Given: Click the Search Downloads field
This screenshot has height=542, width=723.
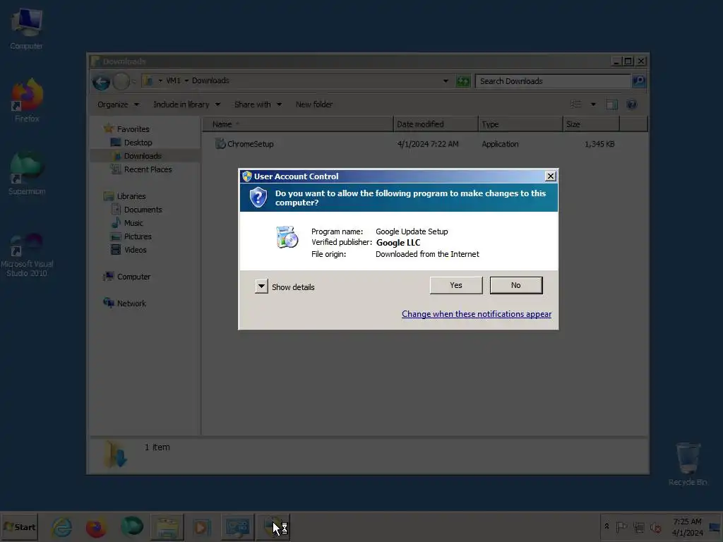Looking at the screenshot, I should (x=553, y=81).
